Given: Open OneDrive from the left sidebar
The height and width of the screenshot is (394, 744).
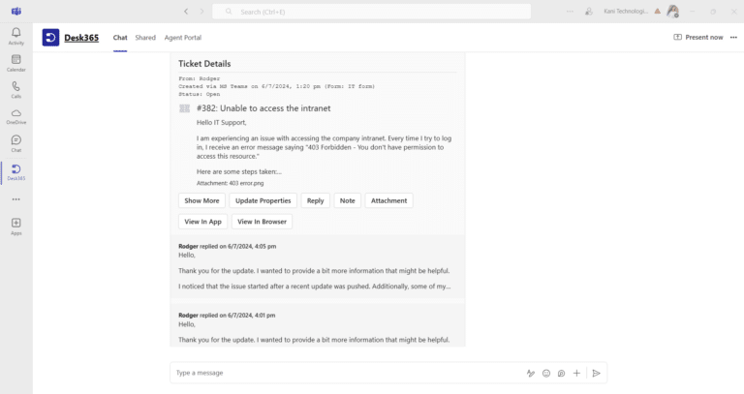Looking at the screenshot, I should point(16,114).
